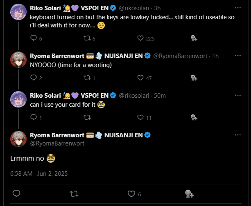This screenshot has width=251, height=206.
Task: Like Ryoma's NYOOOO tweet
Action: [x=140, y=78]
